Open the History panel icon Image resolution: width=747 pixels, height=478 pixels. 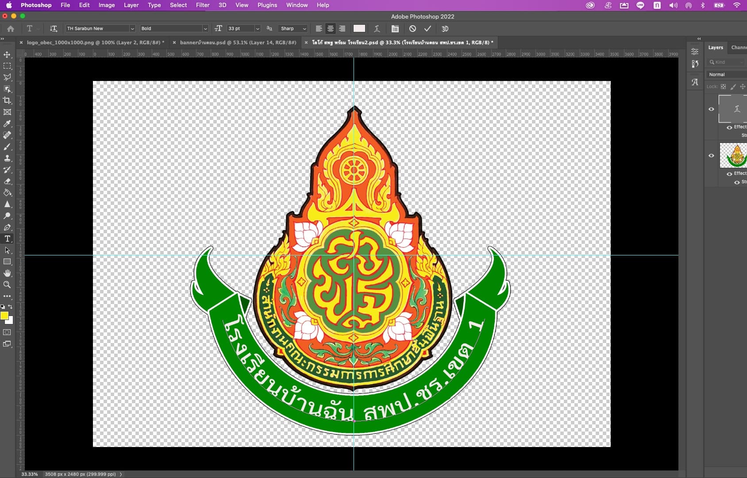point(695,64)
